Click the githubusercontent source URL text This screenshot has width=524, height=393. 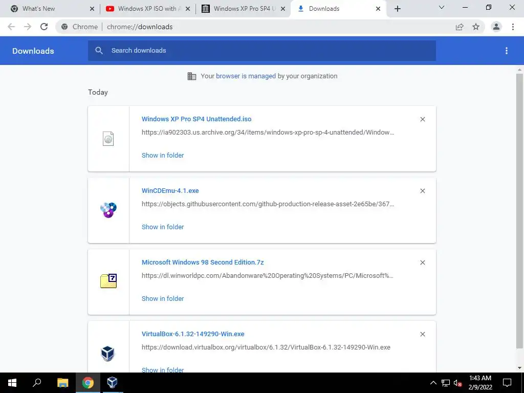tap(268, 204)
